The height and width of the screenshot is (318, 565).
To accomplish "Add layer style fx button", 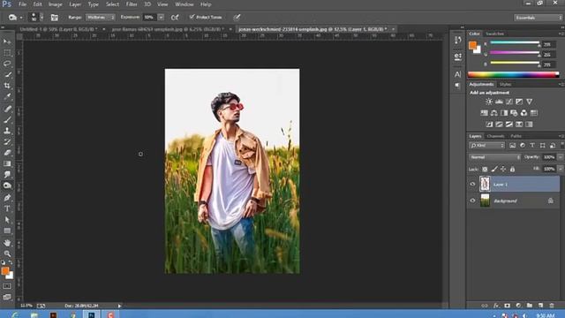I will click(496, 306).
